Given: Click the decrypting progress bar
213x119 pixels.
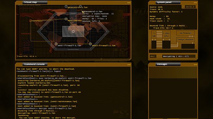Looking at the screenshot, I should pyautogui.click(x=178, y=56).
